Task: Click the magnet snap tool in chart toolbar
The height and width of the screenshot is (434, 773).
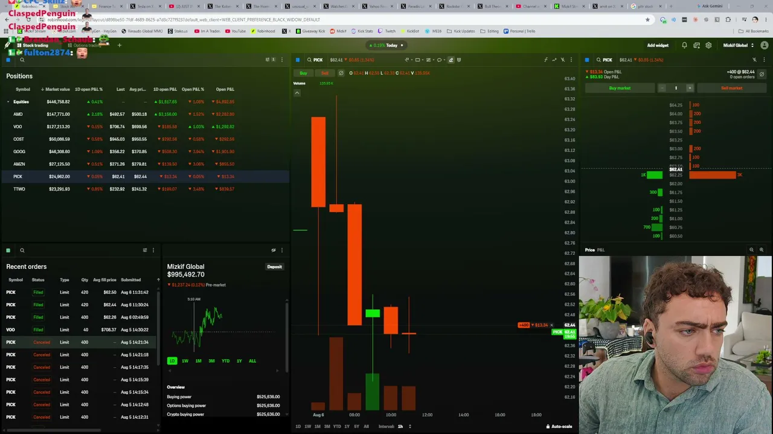Action: point(459,60)
